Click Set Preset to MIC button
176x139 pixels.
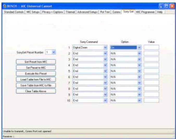36,68
